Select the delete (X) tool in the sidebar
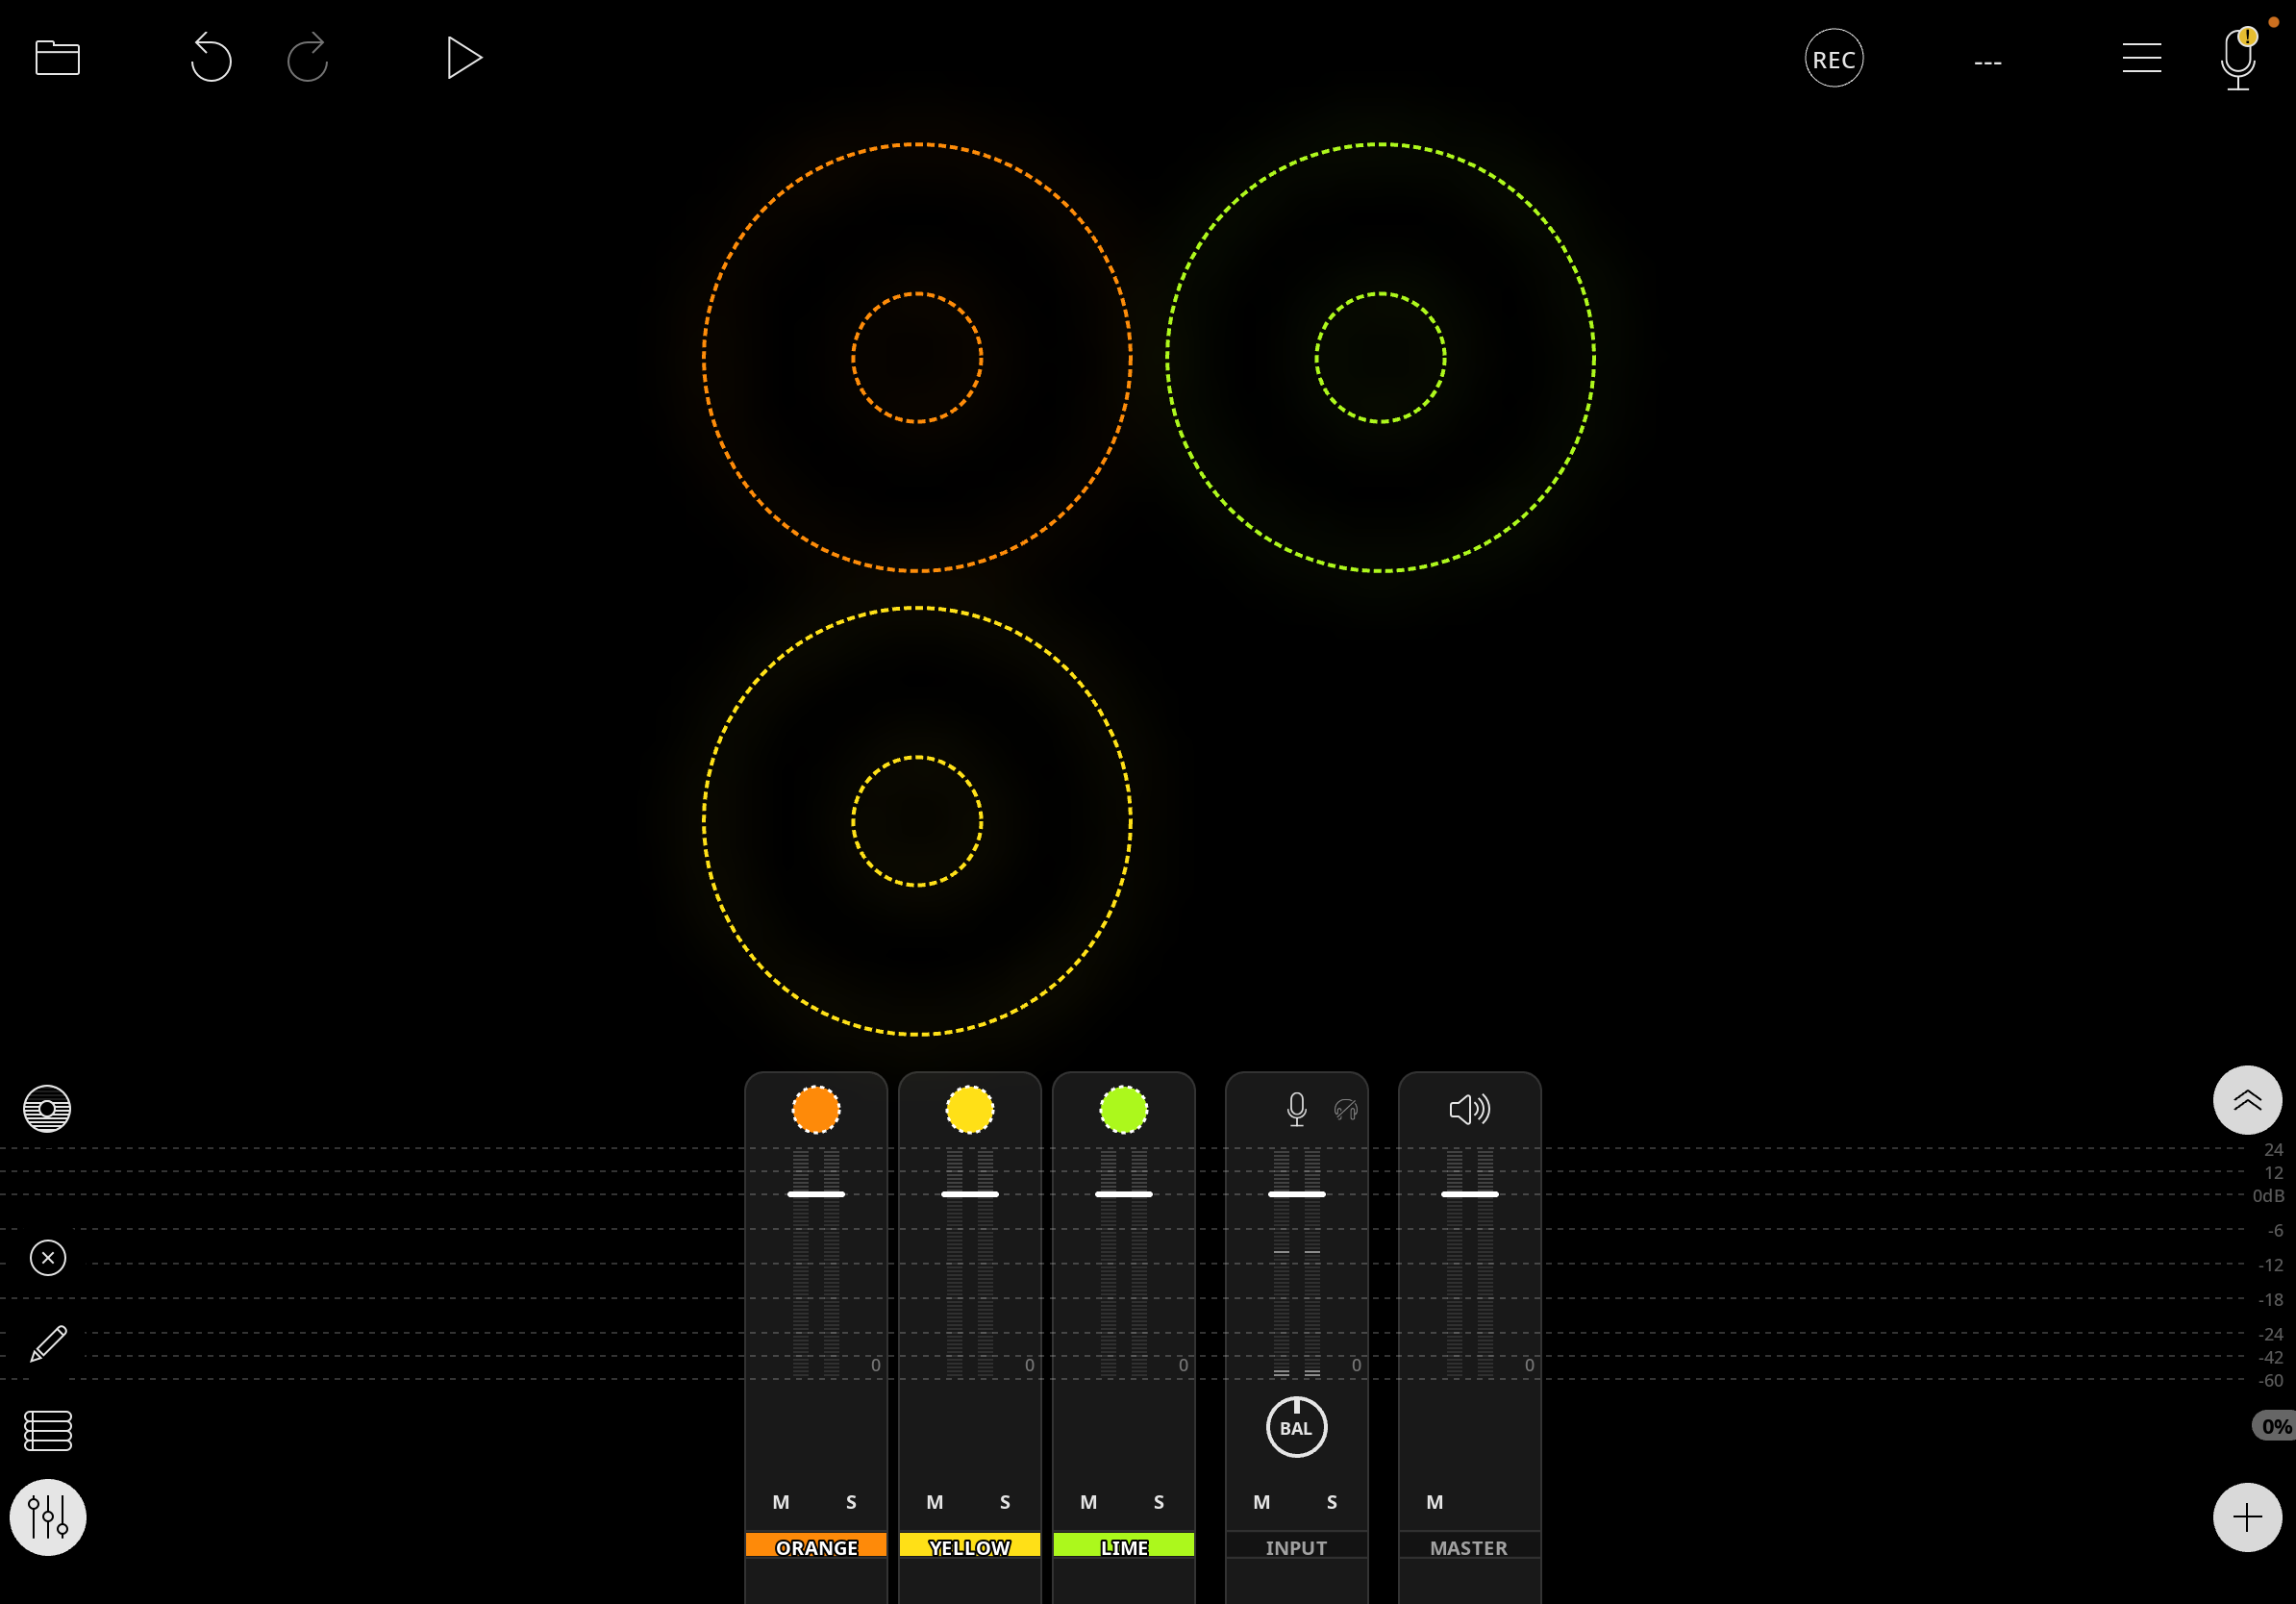 point(47,1258)
